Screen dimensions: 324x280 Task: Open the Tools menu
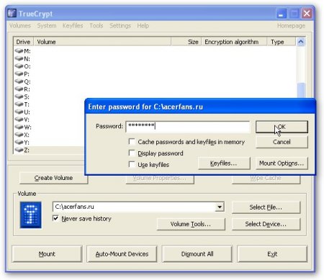(x=96, y=26)
